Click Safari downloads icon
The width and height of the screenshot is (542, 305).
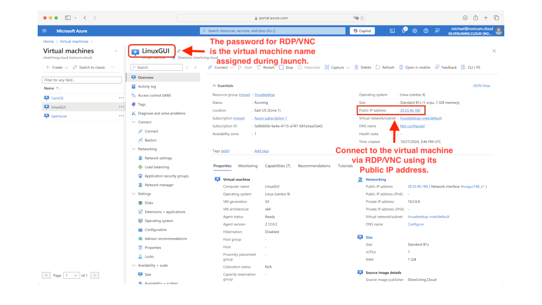pyautogui.click(x=465, y=18)
